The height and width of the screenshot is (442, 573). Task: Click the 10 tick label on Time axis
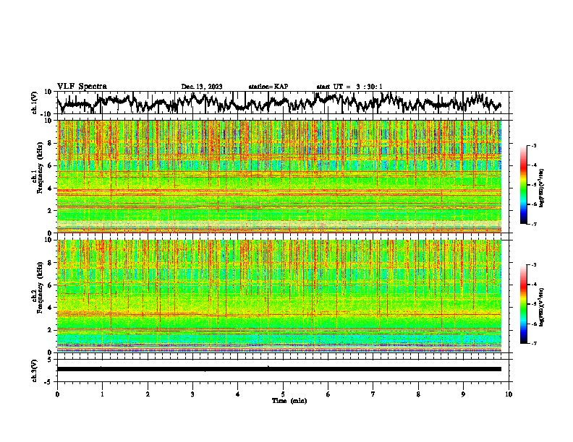click(x=509, y=394)
